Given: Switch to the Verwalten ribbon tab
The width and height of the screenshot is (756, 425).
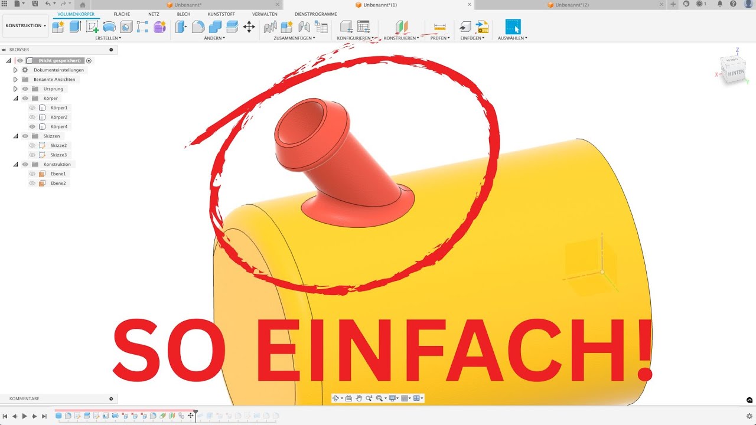Looking at the screenshot, I should [x=265, y=14].
